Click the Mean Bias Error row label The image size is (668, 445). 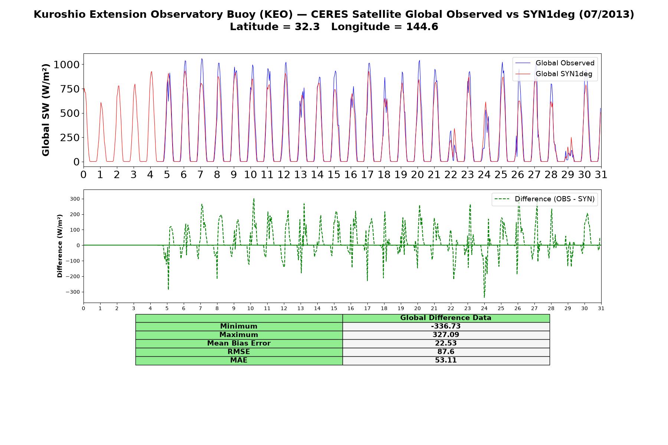pos(239,343)
